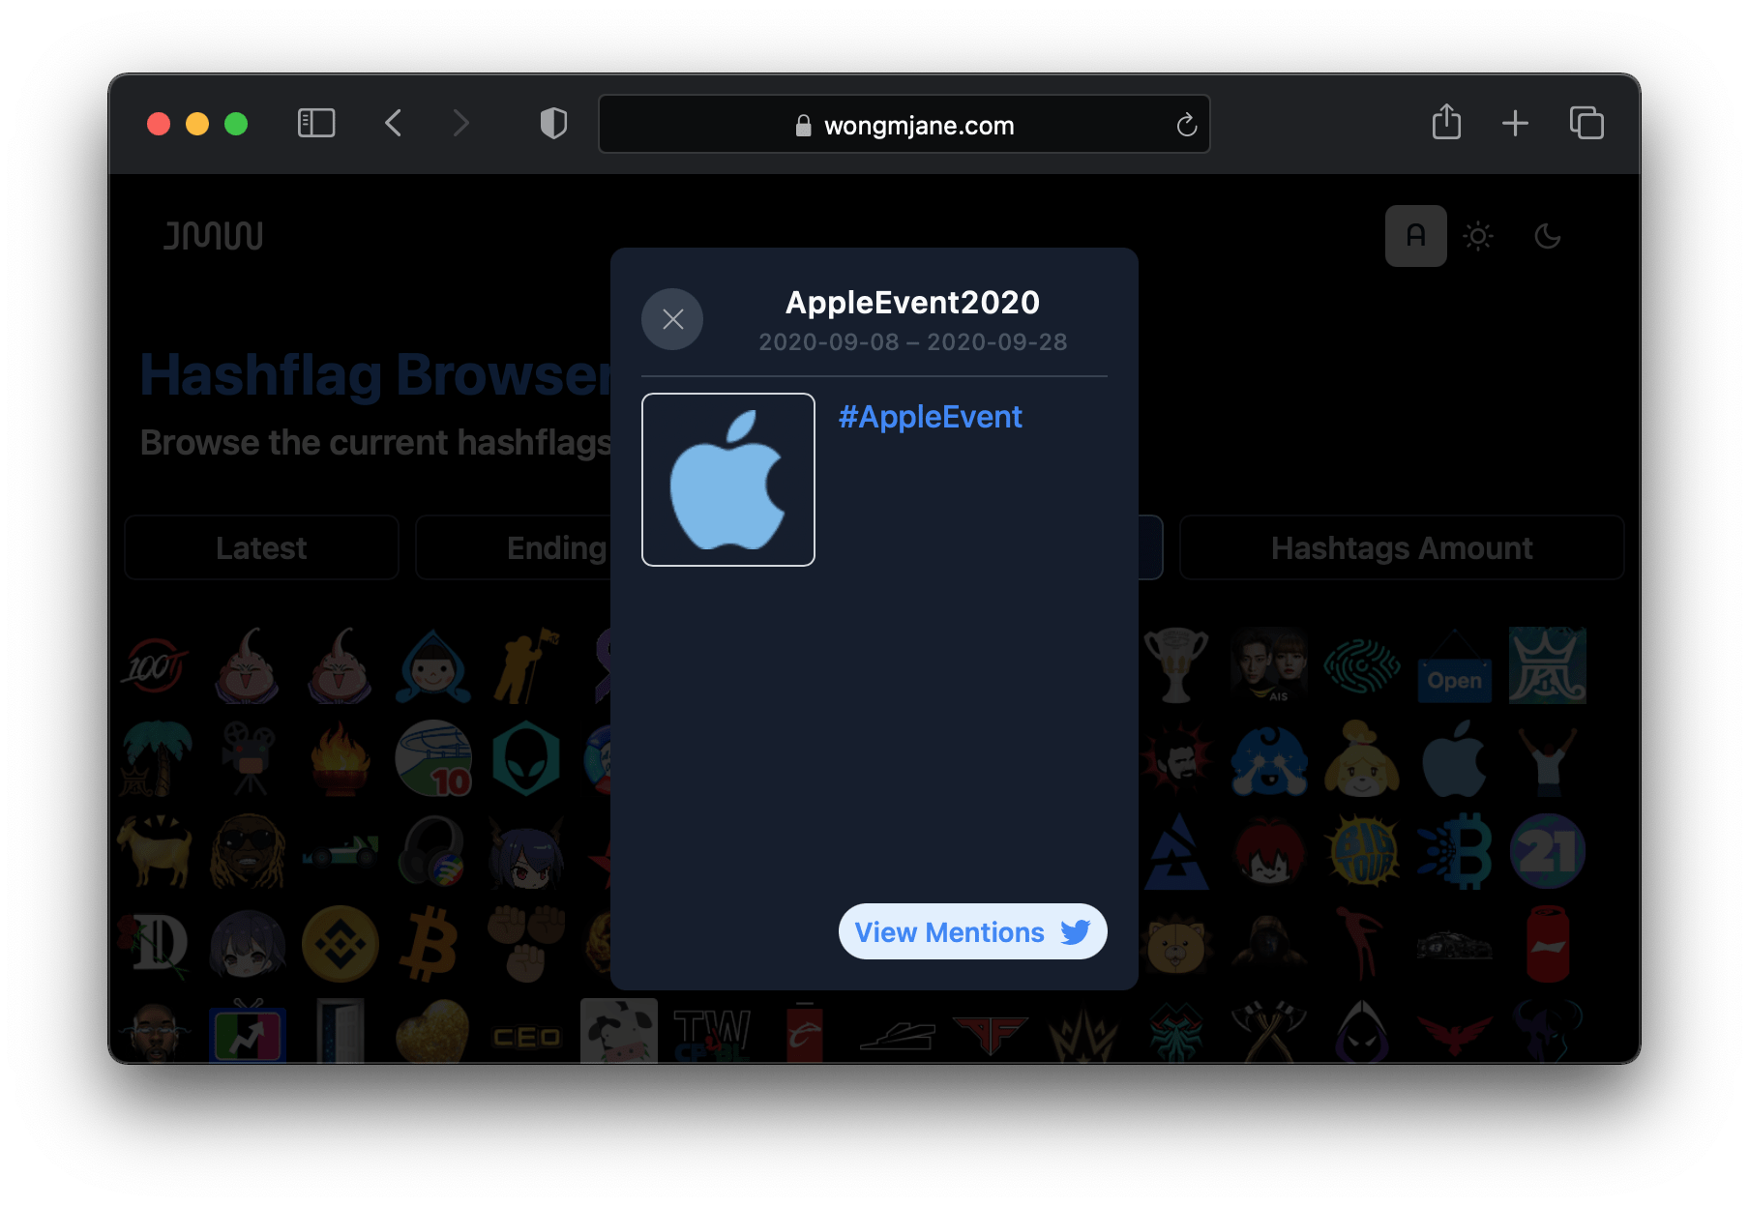
Task: Open the white-framed crown kanji hashflag
Action: [1547, 665]
